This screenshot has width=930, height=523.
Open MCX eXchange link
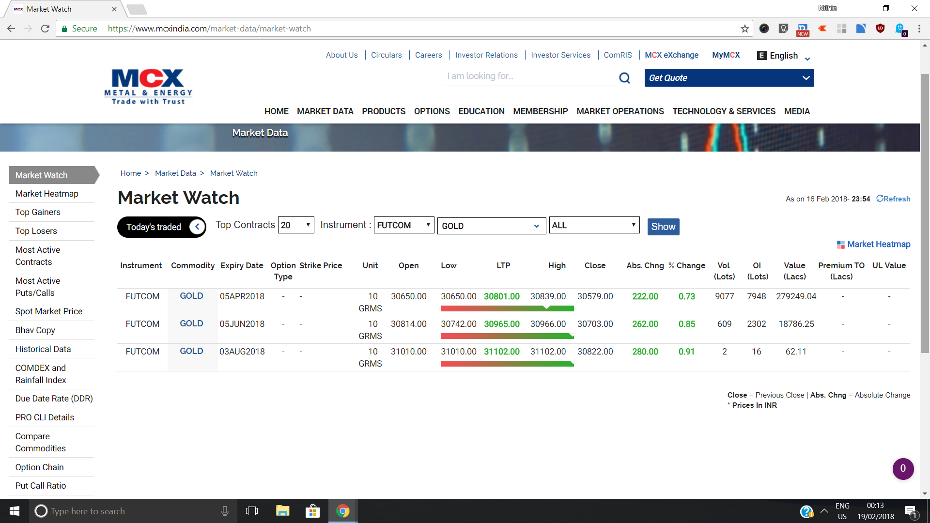click(x=671, y=55)
